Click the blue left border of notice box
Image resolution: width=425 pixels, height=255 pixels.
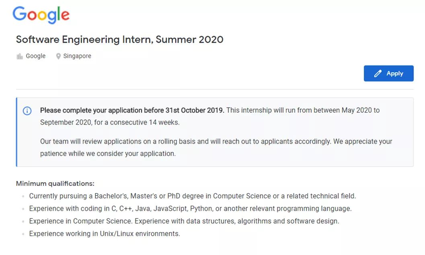16,132
